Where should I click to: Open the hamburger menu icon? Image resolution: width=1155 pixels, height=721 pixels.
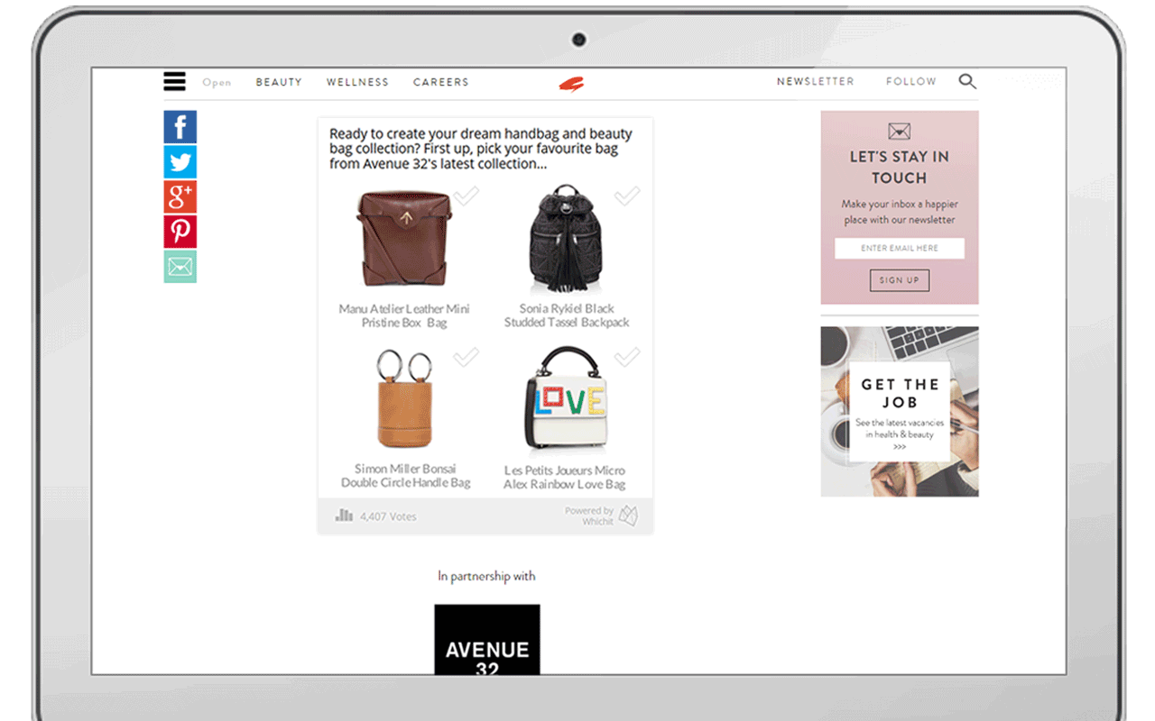[174, 81]
